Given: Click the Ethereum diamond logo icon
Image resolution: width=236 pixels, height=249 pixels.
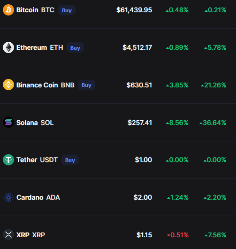Looking at the screenshot, I should 8,47.
